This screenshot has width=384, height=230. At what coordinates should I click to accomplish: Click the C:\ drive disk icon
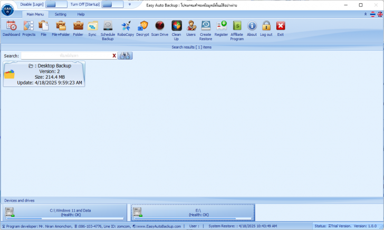click(x=9, y=212)
